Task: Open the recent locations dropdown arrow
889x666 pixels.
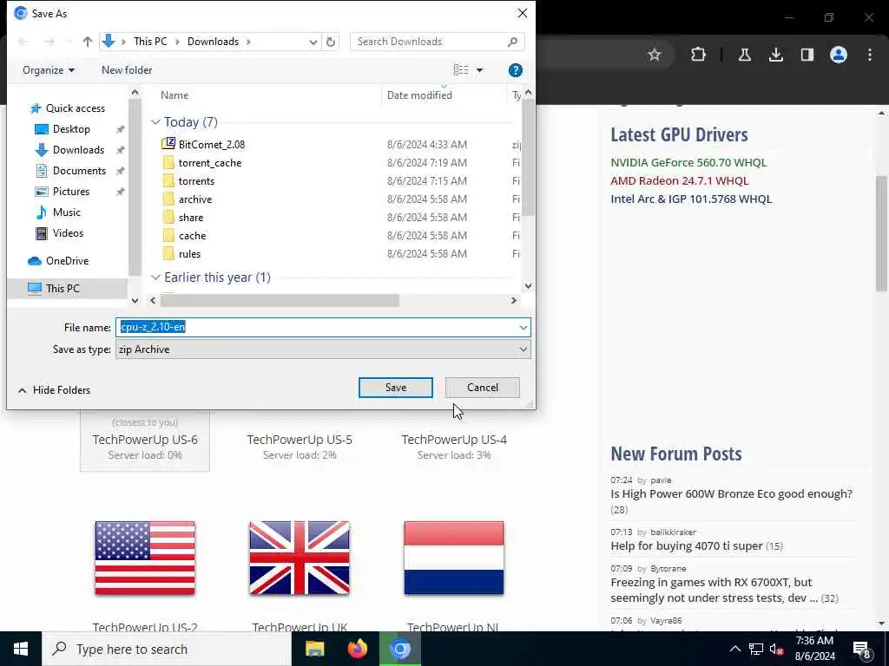Action: click(69, 42)
